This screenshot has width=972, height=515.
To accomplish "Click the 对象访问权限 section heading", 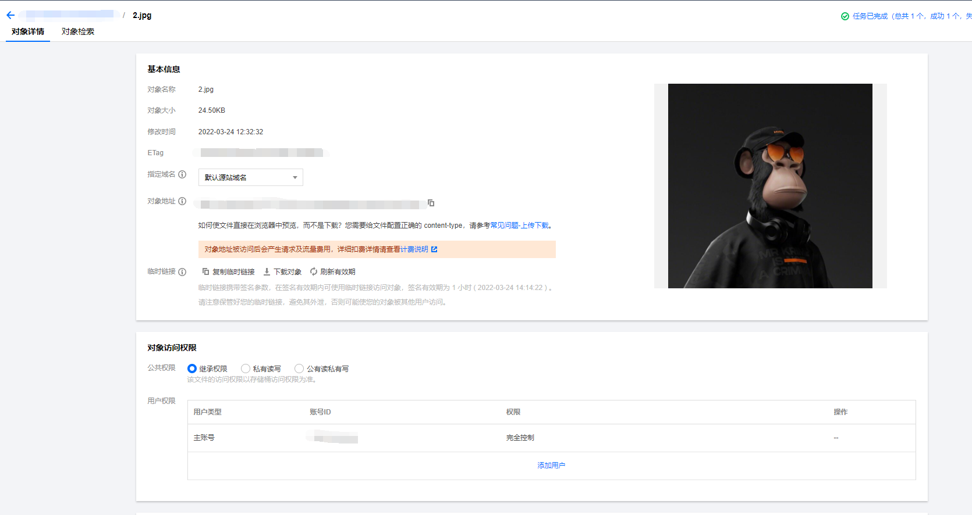I will (172, 348).
